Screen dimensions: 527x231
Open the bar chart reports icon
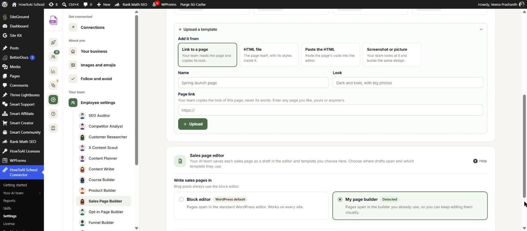(x=53, y=71)
